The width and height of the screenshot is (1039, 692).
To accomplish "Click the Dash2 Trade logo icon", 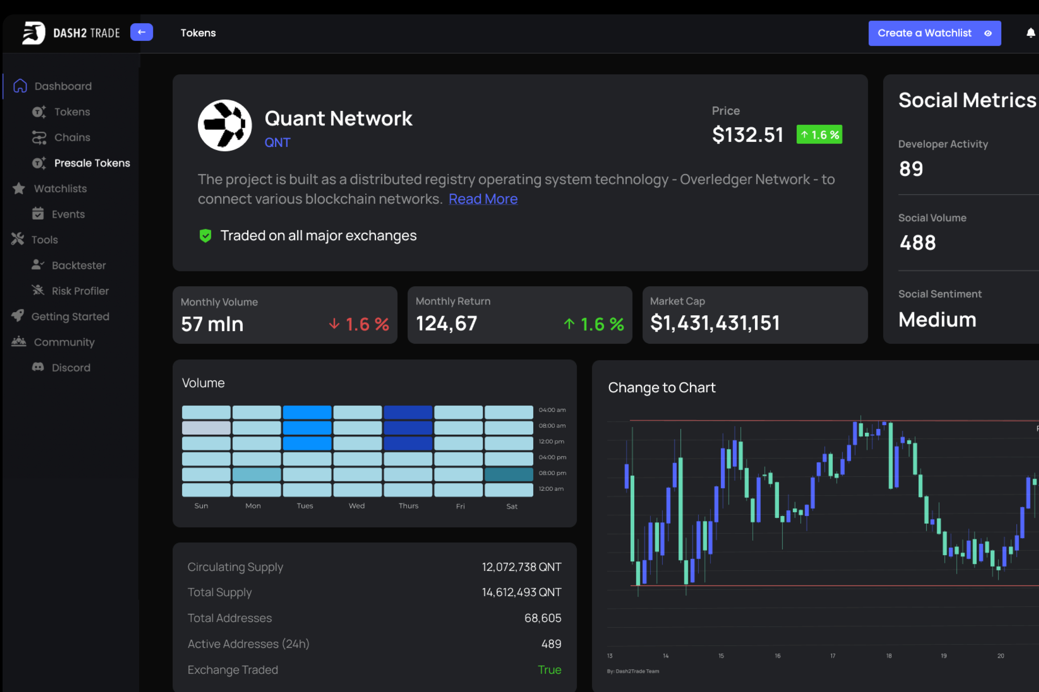I will (34, 33).
